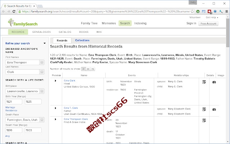Show 20 results per page
The height and width of the screenshot is (144, 230).
tap(83, 69)
